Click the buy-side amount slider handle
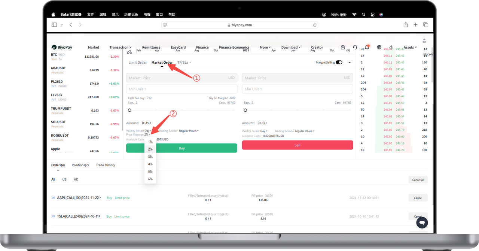The height and width of the screenshot is (251, 479). 129,110
